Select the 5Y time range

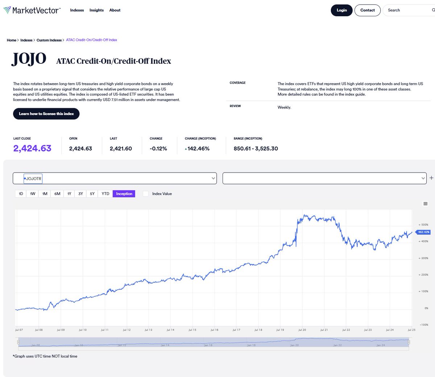coord(92,194)
